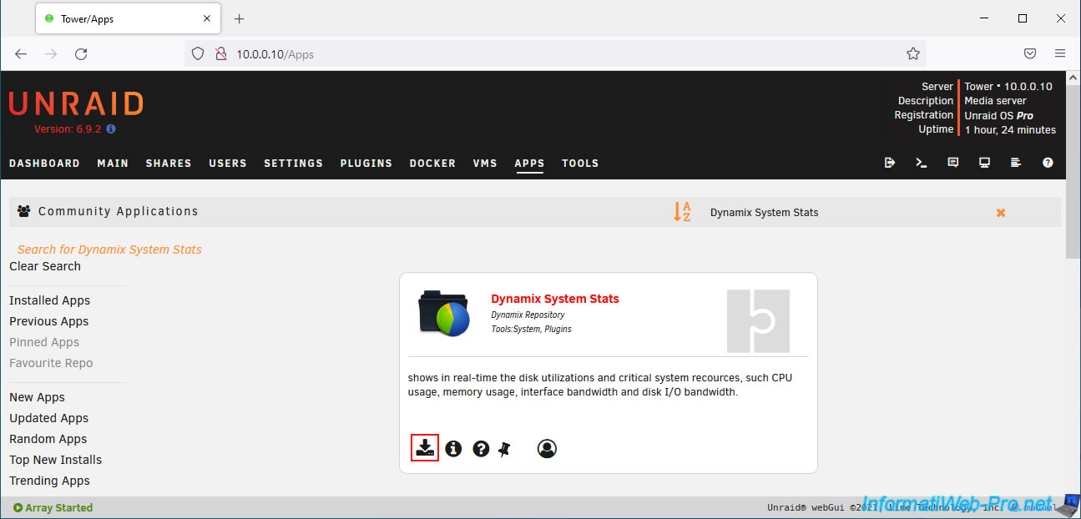Toggle the A-Z sort order icon
The width and height of the screenshot is (1081, 519).
[x=682, y=212]
